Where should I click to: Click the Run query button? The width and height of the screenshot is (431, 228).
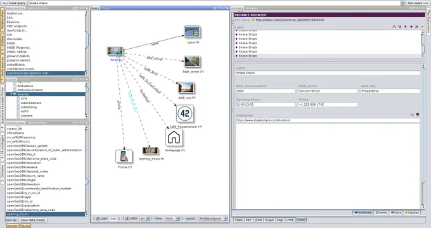tap(418, 3)
